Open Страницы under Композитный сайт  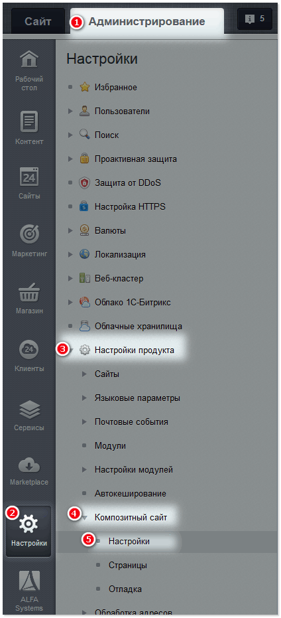[x=128, y=565]
